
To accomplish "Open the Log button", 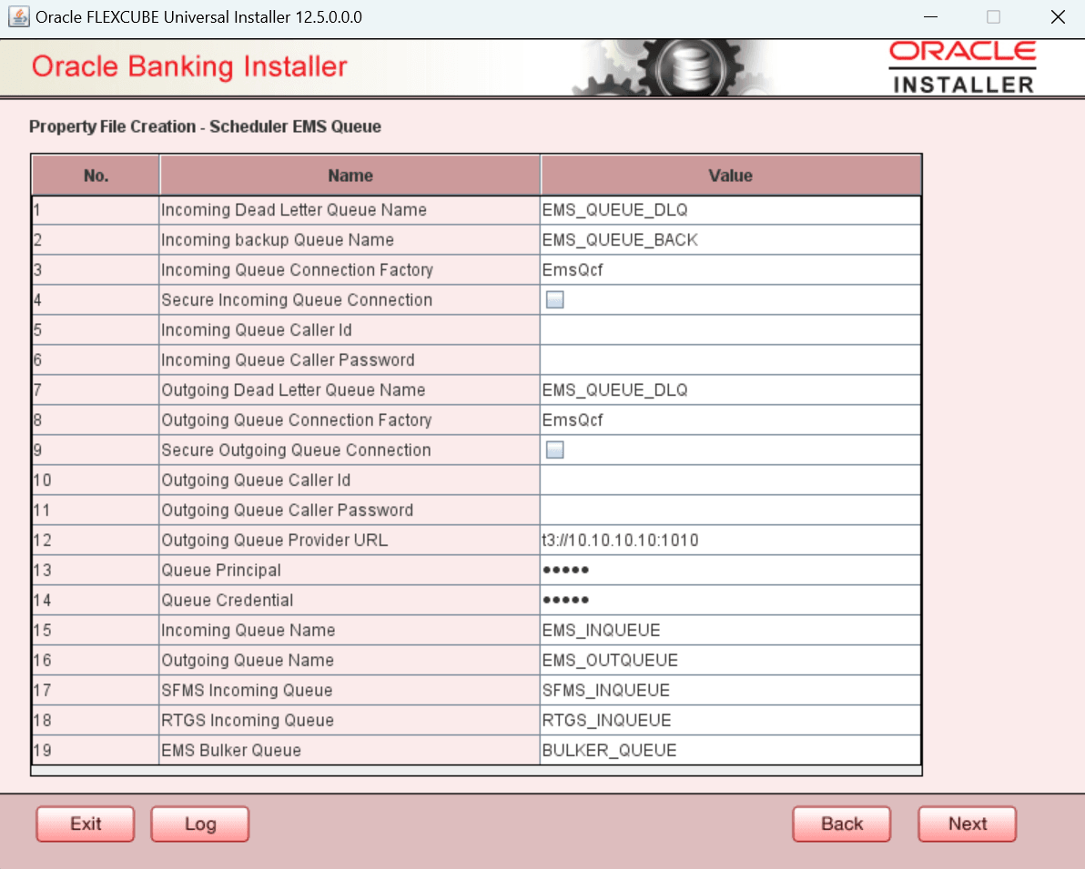I will point(200,824).
